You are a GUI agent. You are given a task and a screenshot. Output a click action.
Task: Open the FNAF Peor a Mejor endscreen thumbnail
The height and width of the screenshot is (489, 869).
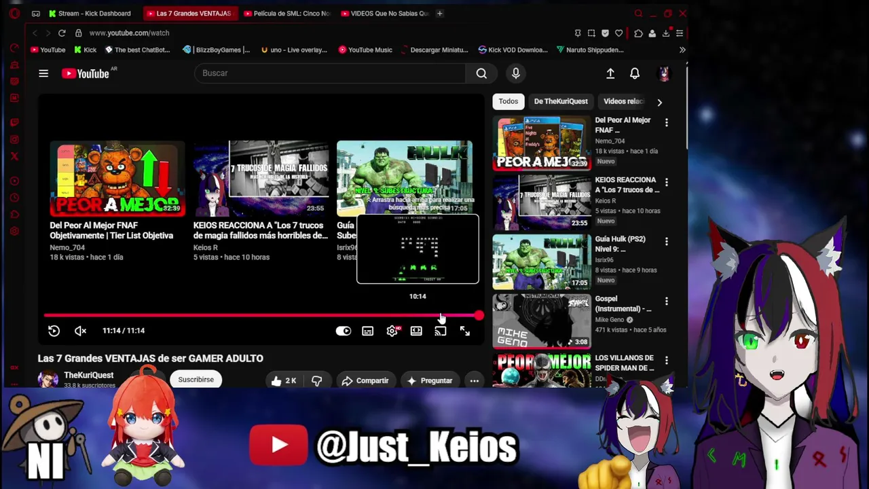[117, 178]
